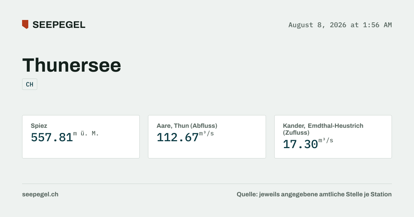Open the Spiez station card
The width and height of the screenshot is (414, 217).
tap(81, 137)
